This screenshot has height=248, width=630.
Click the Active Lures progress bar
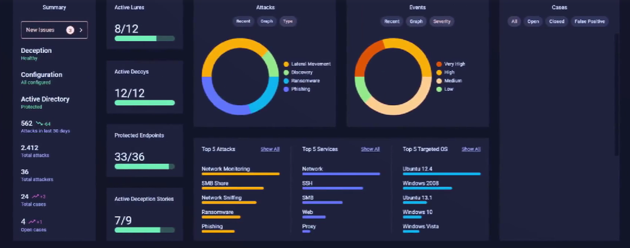click(x=145, y=38)
